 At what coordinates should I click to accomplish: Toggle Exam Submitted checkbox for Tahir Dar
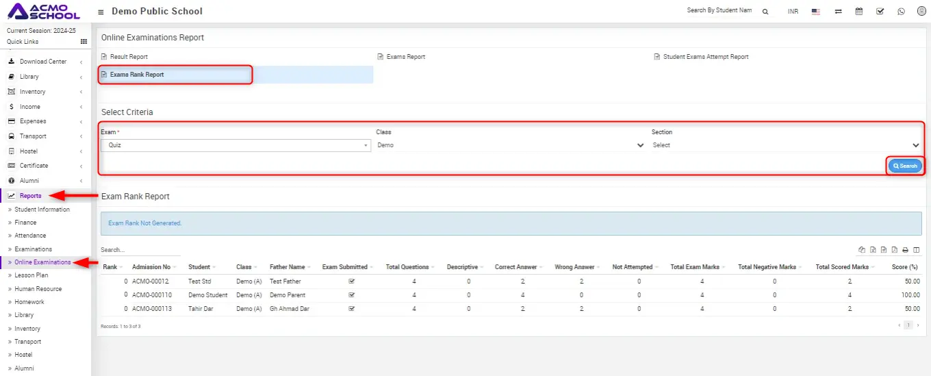pos(351,309)
